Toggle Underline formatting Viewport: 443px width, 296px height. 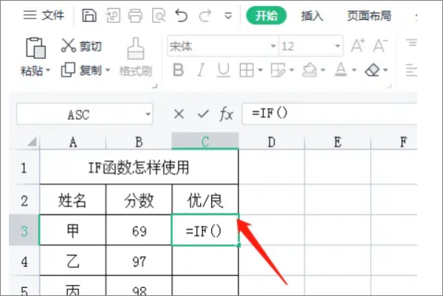click(223, 70)
